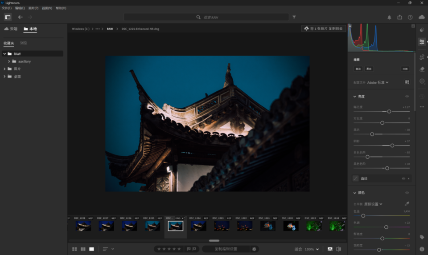Viewport: 428px width, 255px height.
Task: Switch to photo grid view
Action: point(74,249)
